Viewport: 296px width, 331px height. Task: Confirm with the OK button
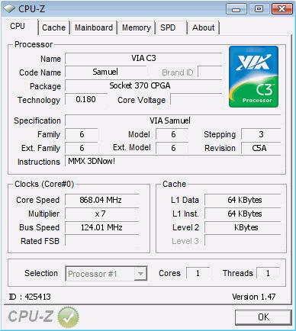tap(263, 317)
